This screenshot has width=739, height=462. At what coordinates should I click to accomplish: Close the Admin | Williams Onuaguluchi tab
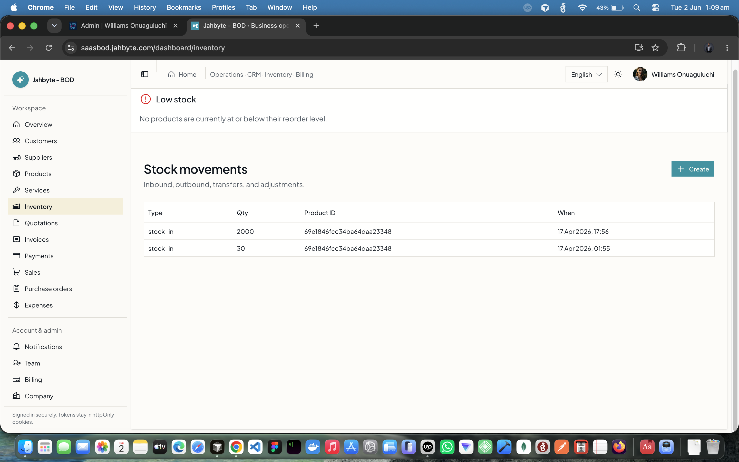(x=176, y=26)
